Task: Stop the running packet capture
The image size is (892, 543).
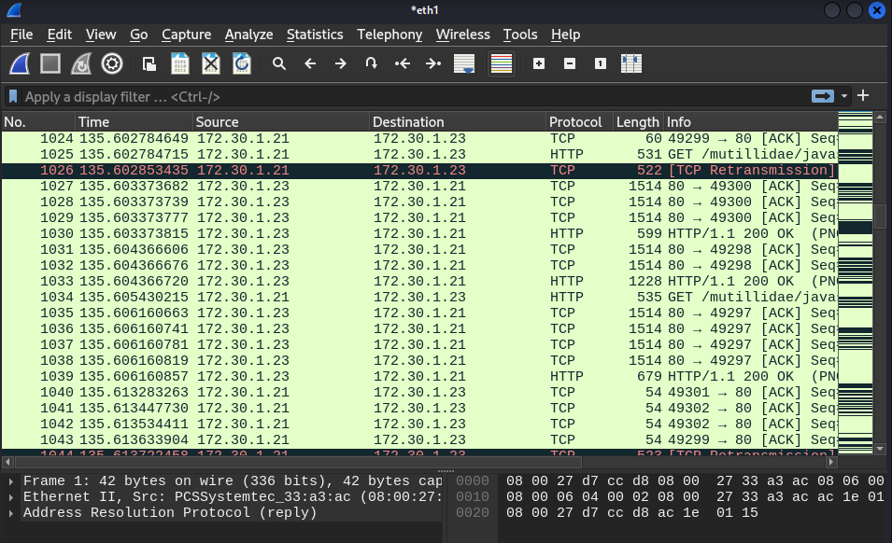Action: tap(49, 63)
